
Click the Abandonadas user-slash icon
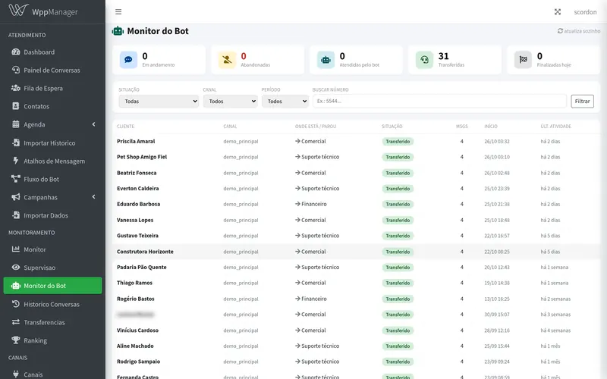(227, 60)
